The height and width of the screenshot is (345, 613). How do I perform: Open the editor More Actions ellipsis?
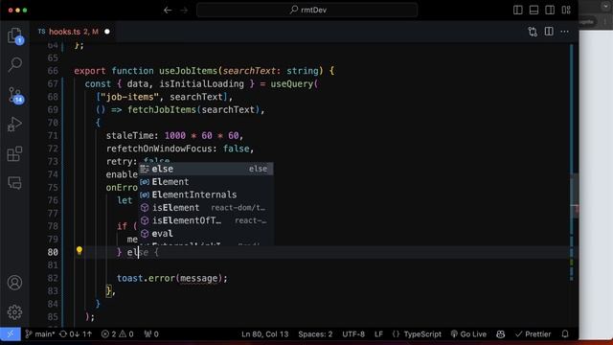coord(564,32)
